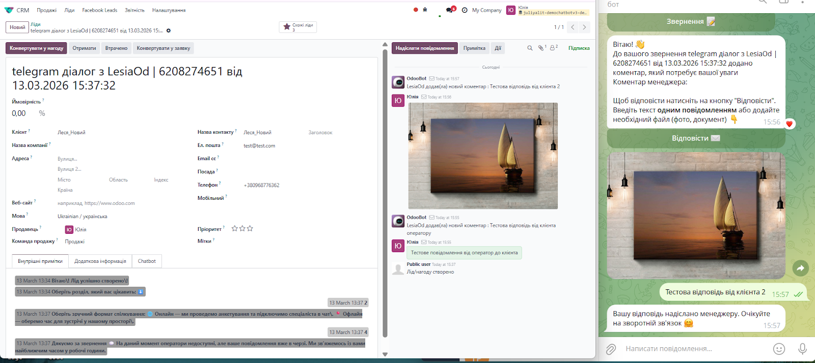Click the forward arrow beside Telegram photo

coord(800,268)
